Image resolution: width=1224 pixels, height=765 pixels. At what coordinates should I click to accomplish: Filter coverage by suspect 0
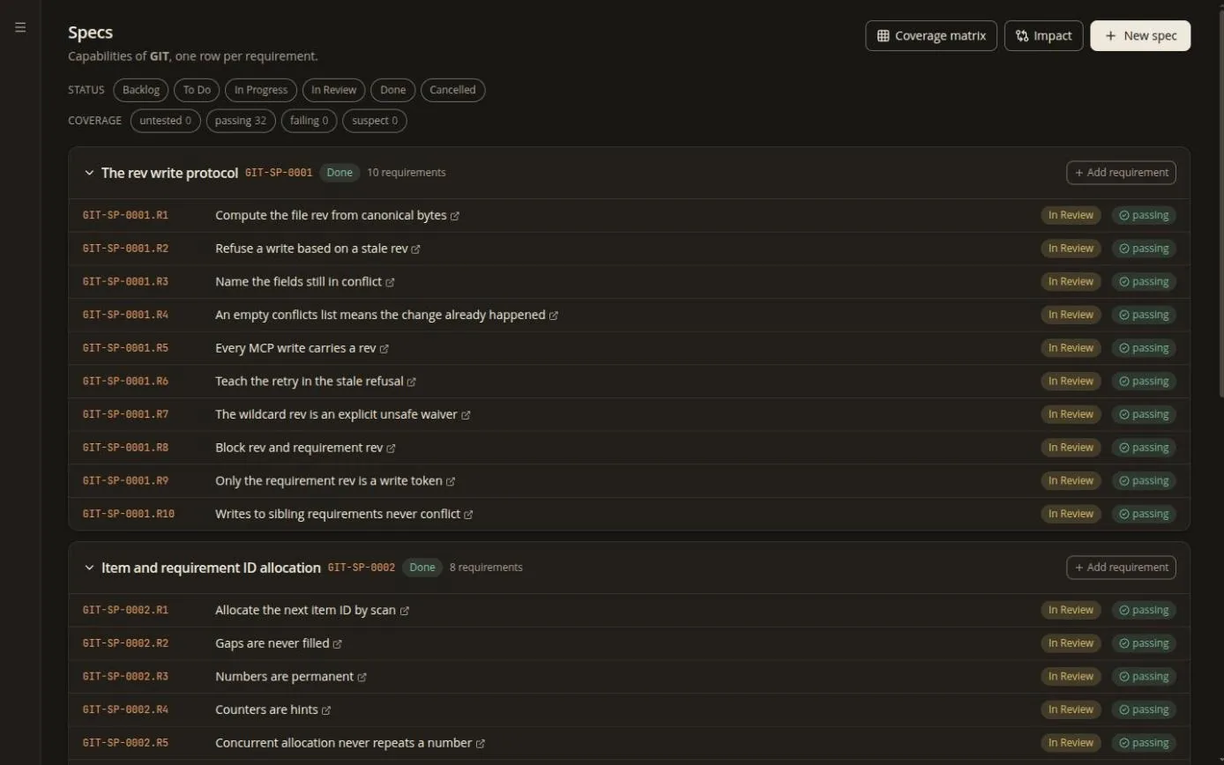click(x=375, y=121)
